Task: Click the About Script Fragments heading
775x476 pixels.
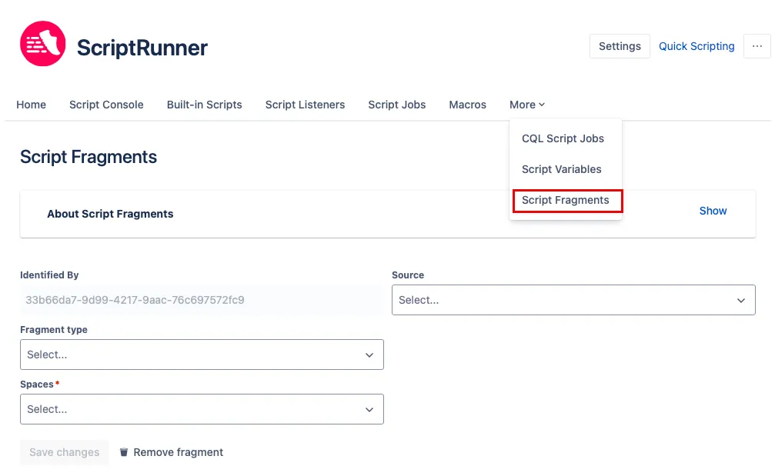Action: pos(110,214)
